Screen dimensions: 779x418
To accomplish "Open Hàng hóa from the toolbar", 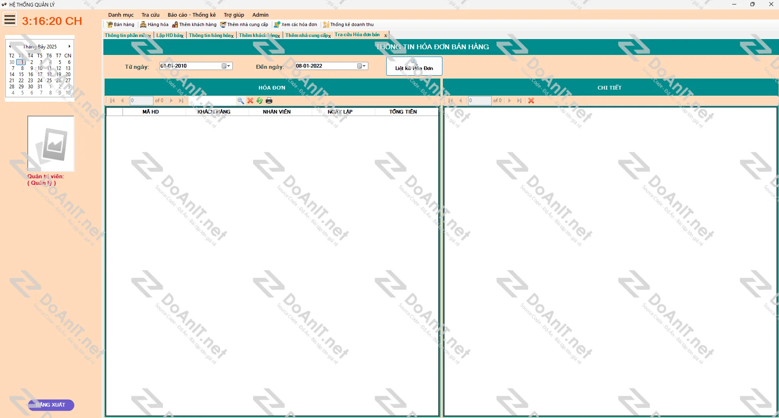I will point(143,24).
